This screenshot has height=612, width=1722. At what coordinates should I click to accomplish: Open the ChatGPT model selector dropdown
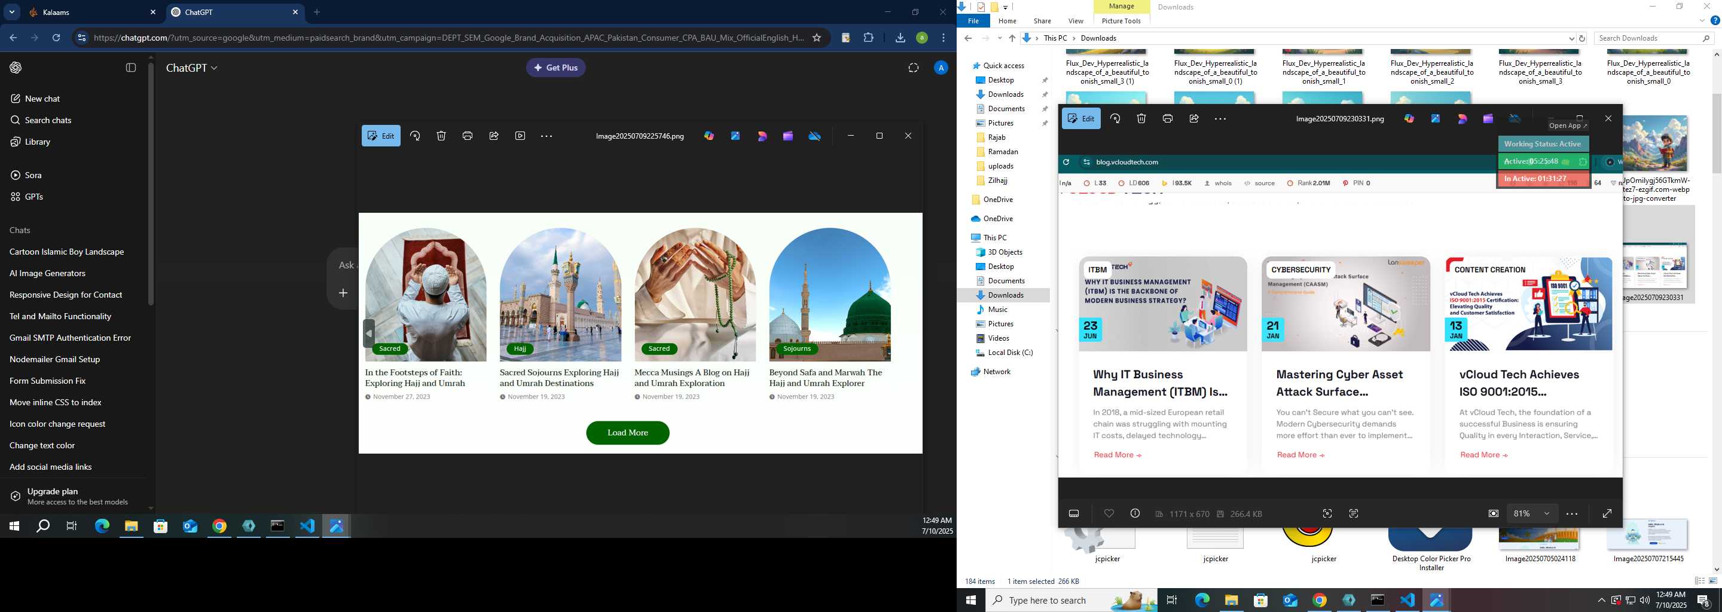pos(192,68)
